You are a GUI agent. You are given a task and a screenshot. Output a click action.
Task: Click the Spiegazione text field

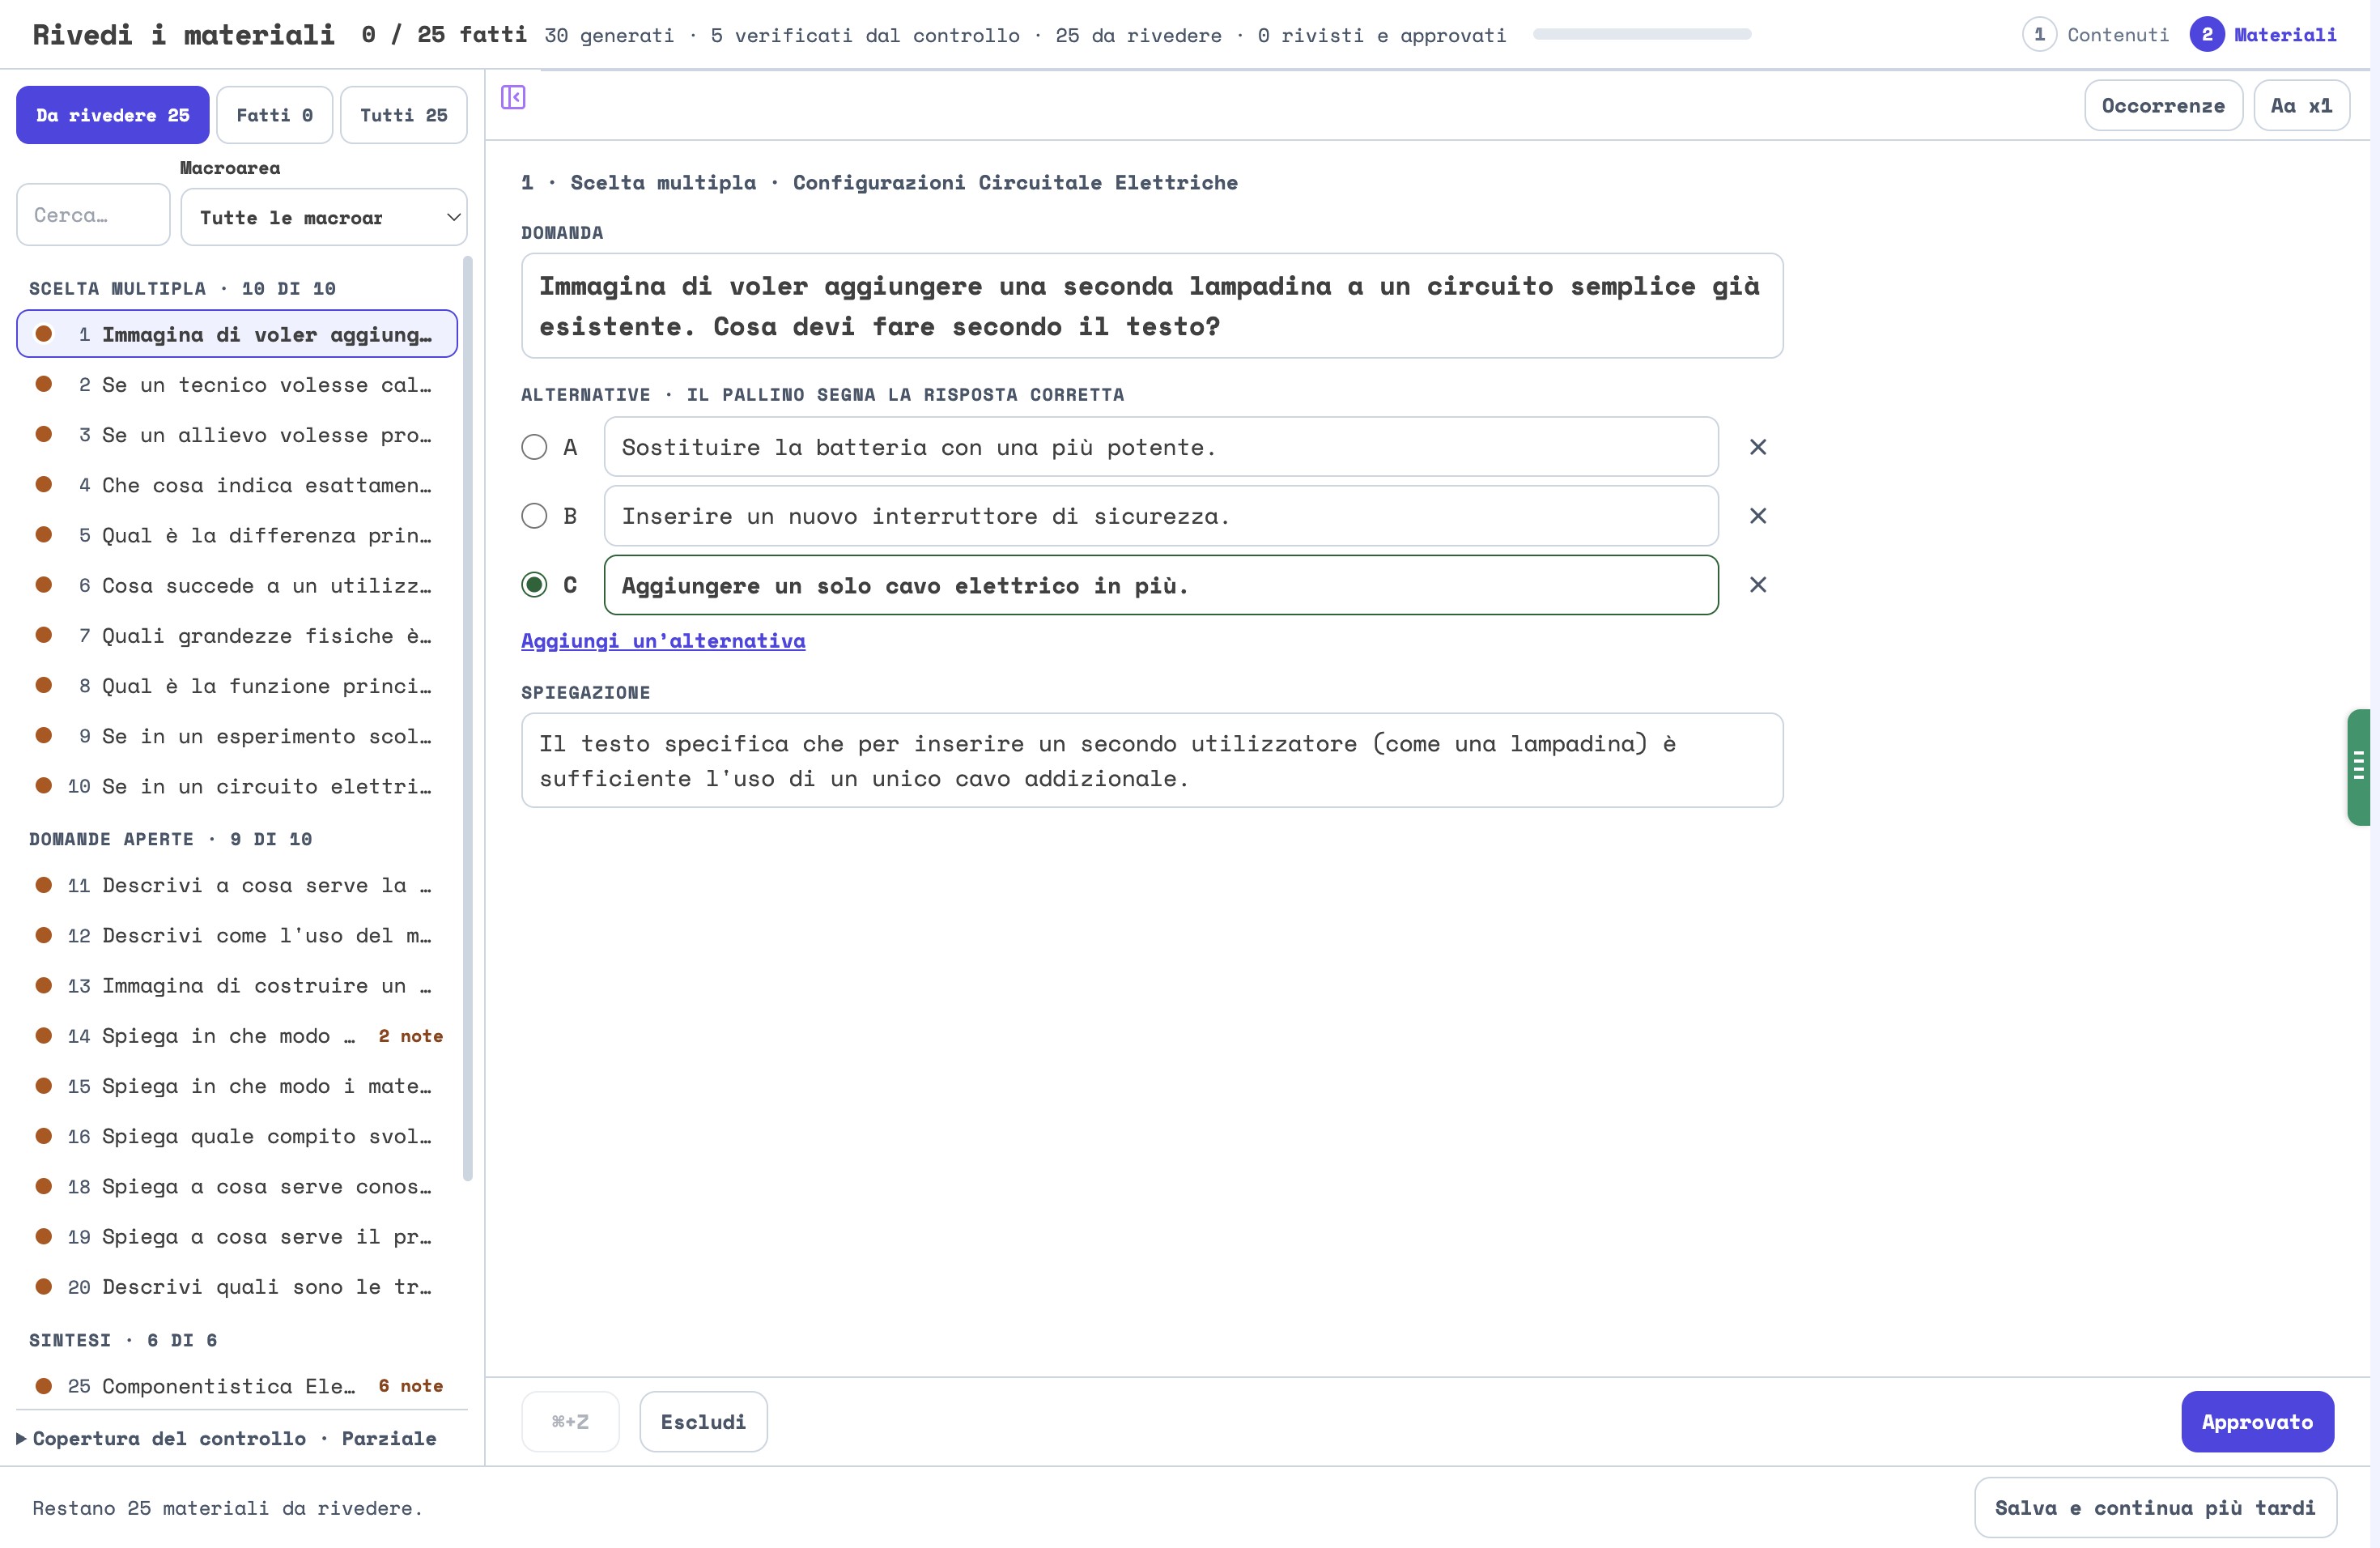(1152, 760)
